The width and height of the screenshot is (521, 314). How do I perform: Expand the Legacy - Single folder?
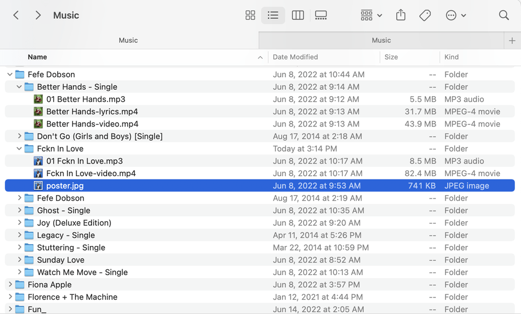click(19, 234)
